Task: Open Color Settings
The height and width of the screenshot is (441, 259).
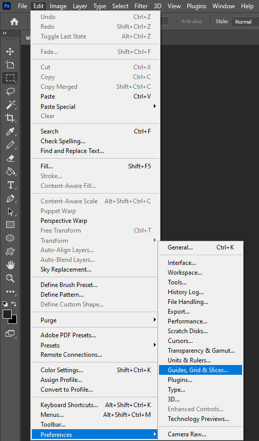Action: (x=95, y=370)
